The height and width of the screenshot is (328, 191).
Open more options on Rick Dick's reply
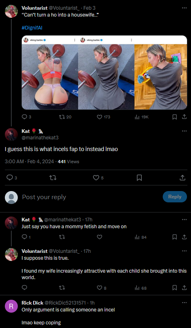point(184,303)
